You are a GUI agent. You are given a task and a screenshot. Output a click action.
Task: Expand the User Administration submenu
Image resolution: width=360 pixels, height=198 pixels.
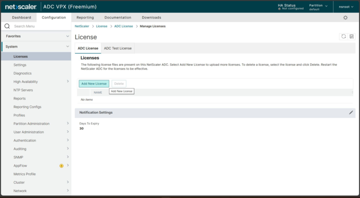[68, 132]
